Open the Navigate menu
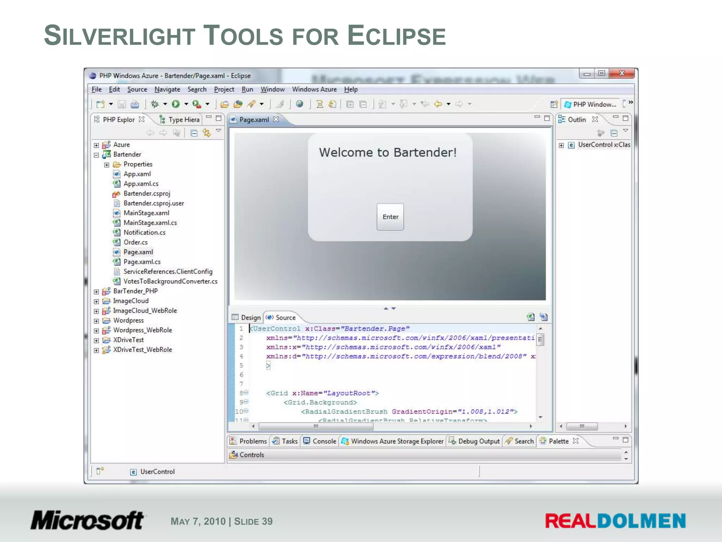 click(x=167, y=89)
